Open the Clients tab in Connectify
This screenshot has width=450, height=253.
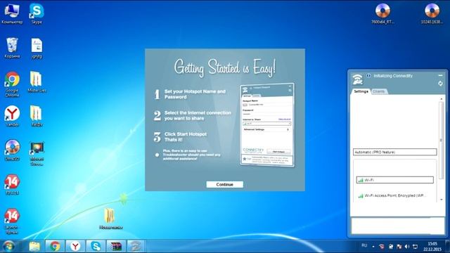(x=378, y=91)
